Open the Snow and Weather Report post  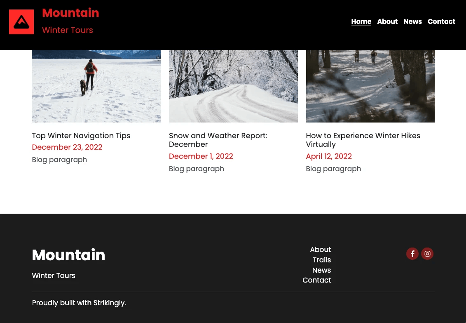click(x=218, y=140)
